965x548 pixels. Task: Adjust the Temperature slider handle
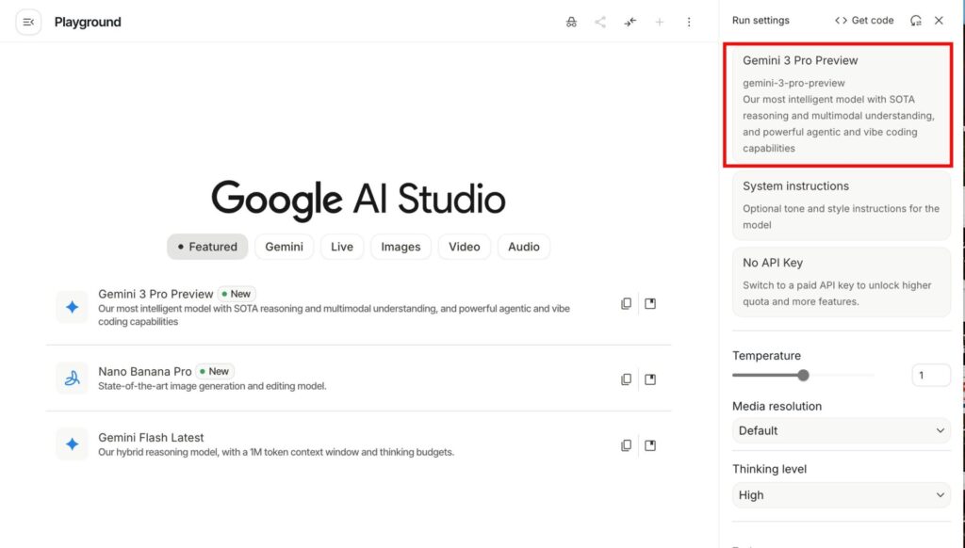pos(803,375)
